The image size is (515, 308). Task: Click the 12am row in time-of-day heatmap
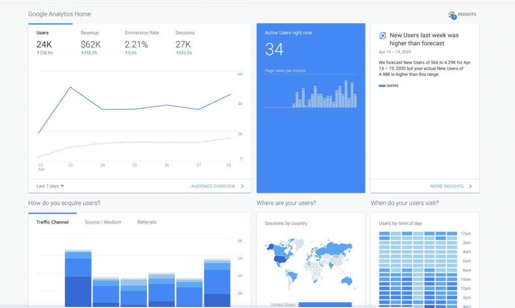[x=417, y=234]
